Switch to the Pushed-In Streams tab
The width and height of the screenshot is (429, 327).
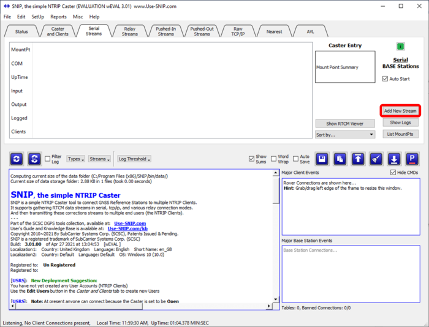[166, 31]
